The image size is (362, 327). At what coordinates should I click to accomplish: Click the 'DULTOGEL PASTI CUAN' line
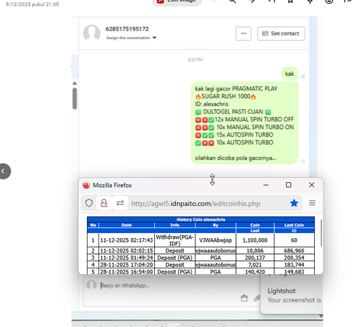233,111
